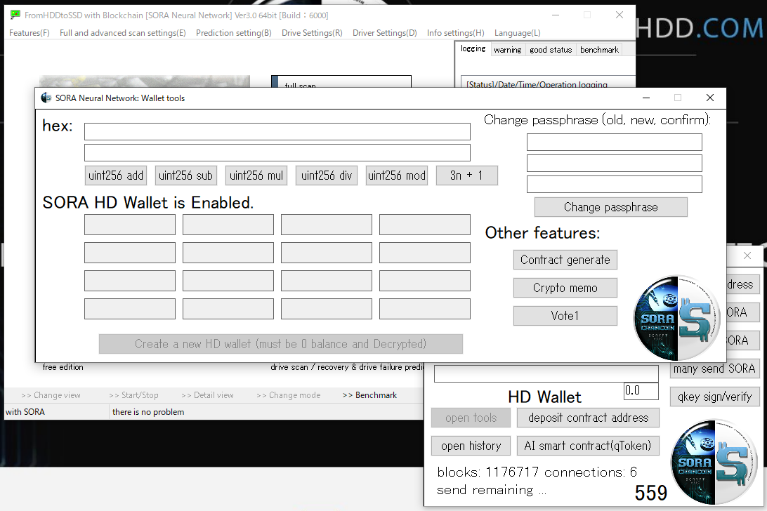Switch to the logging tab
767x511 pixels.
click(473, 49)
